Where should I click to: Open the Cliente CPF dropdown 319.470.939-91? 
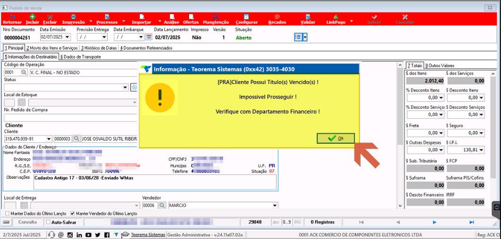[x=49, y=139]
